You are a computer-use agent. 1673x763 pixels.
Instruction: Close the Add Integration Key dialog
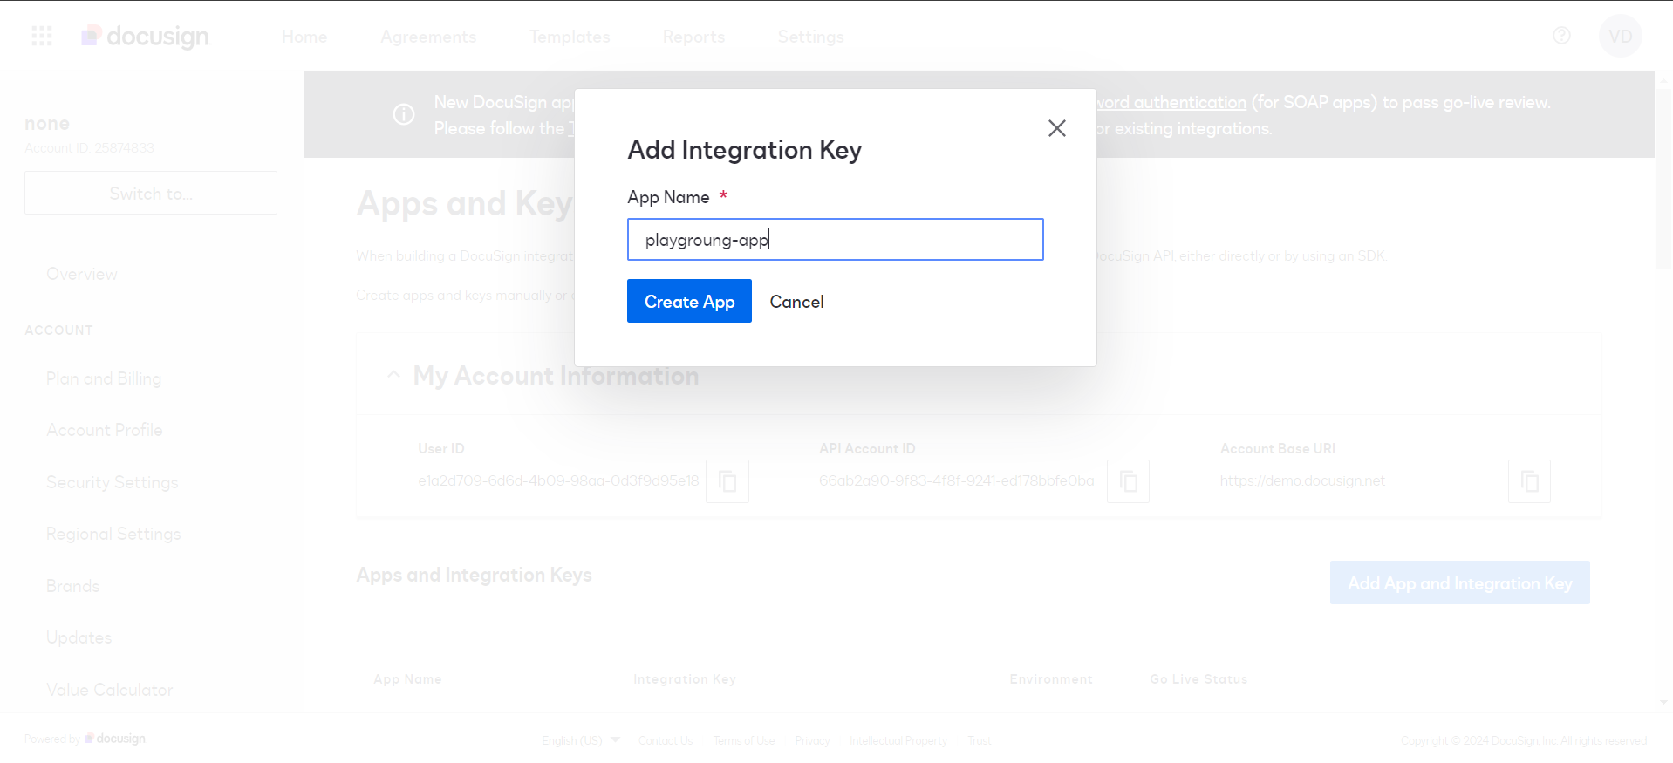coord(1056,128)
